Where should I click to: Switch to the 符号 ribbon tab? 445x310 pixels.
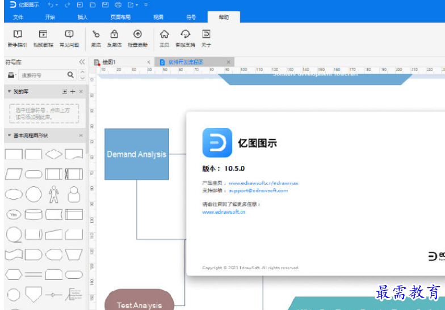191,17
